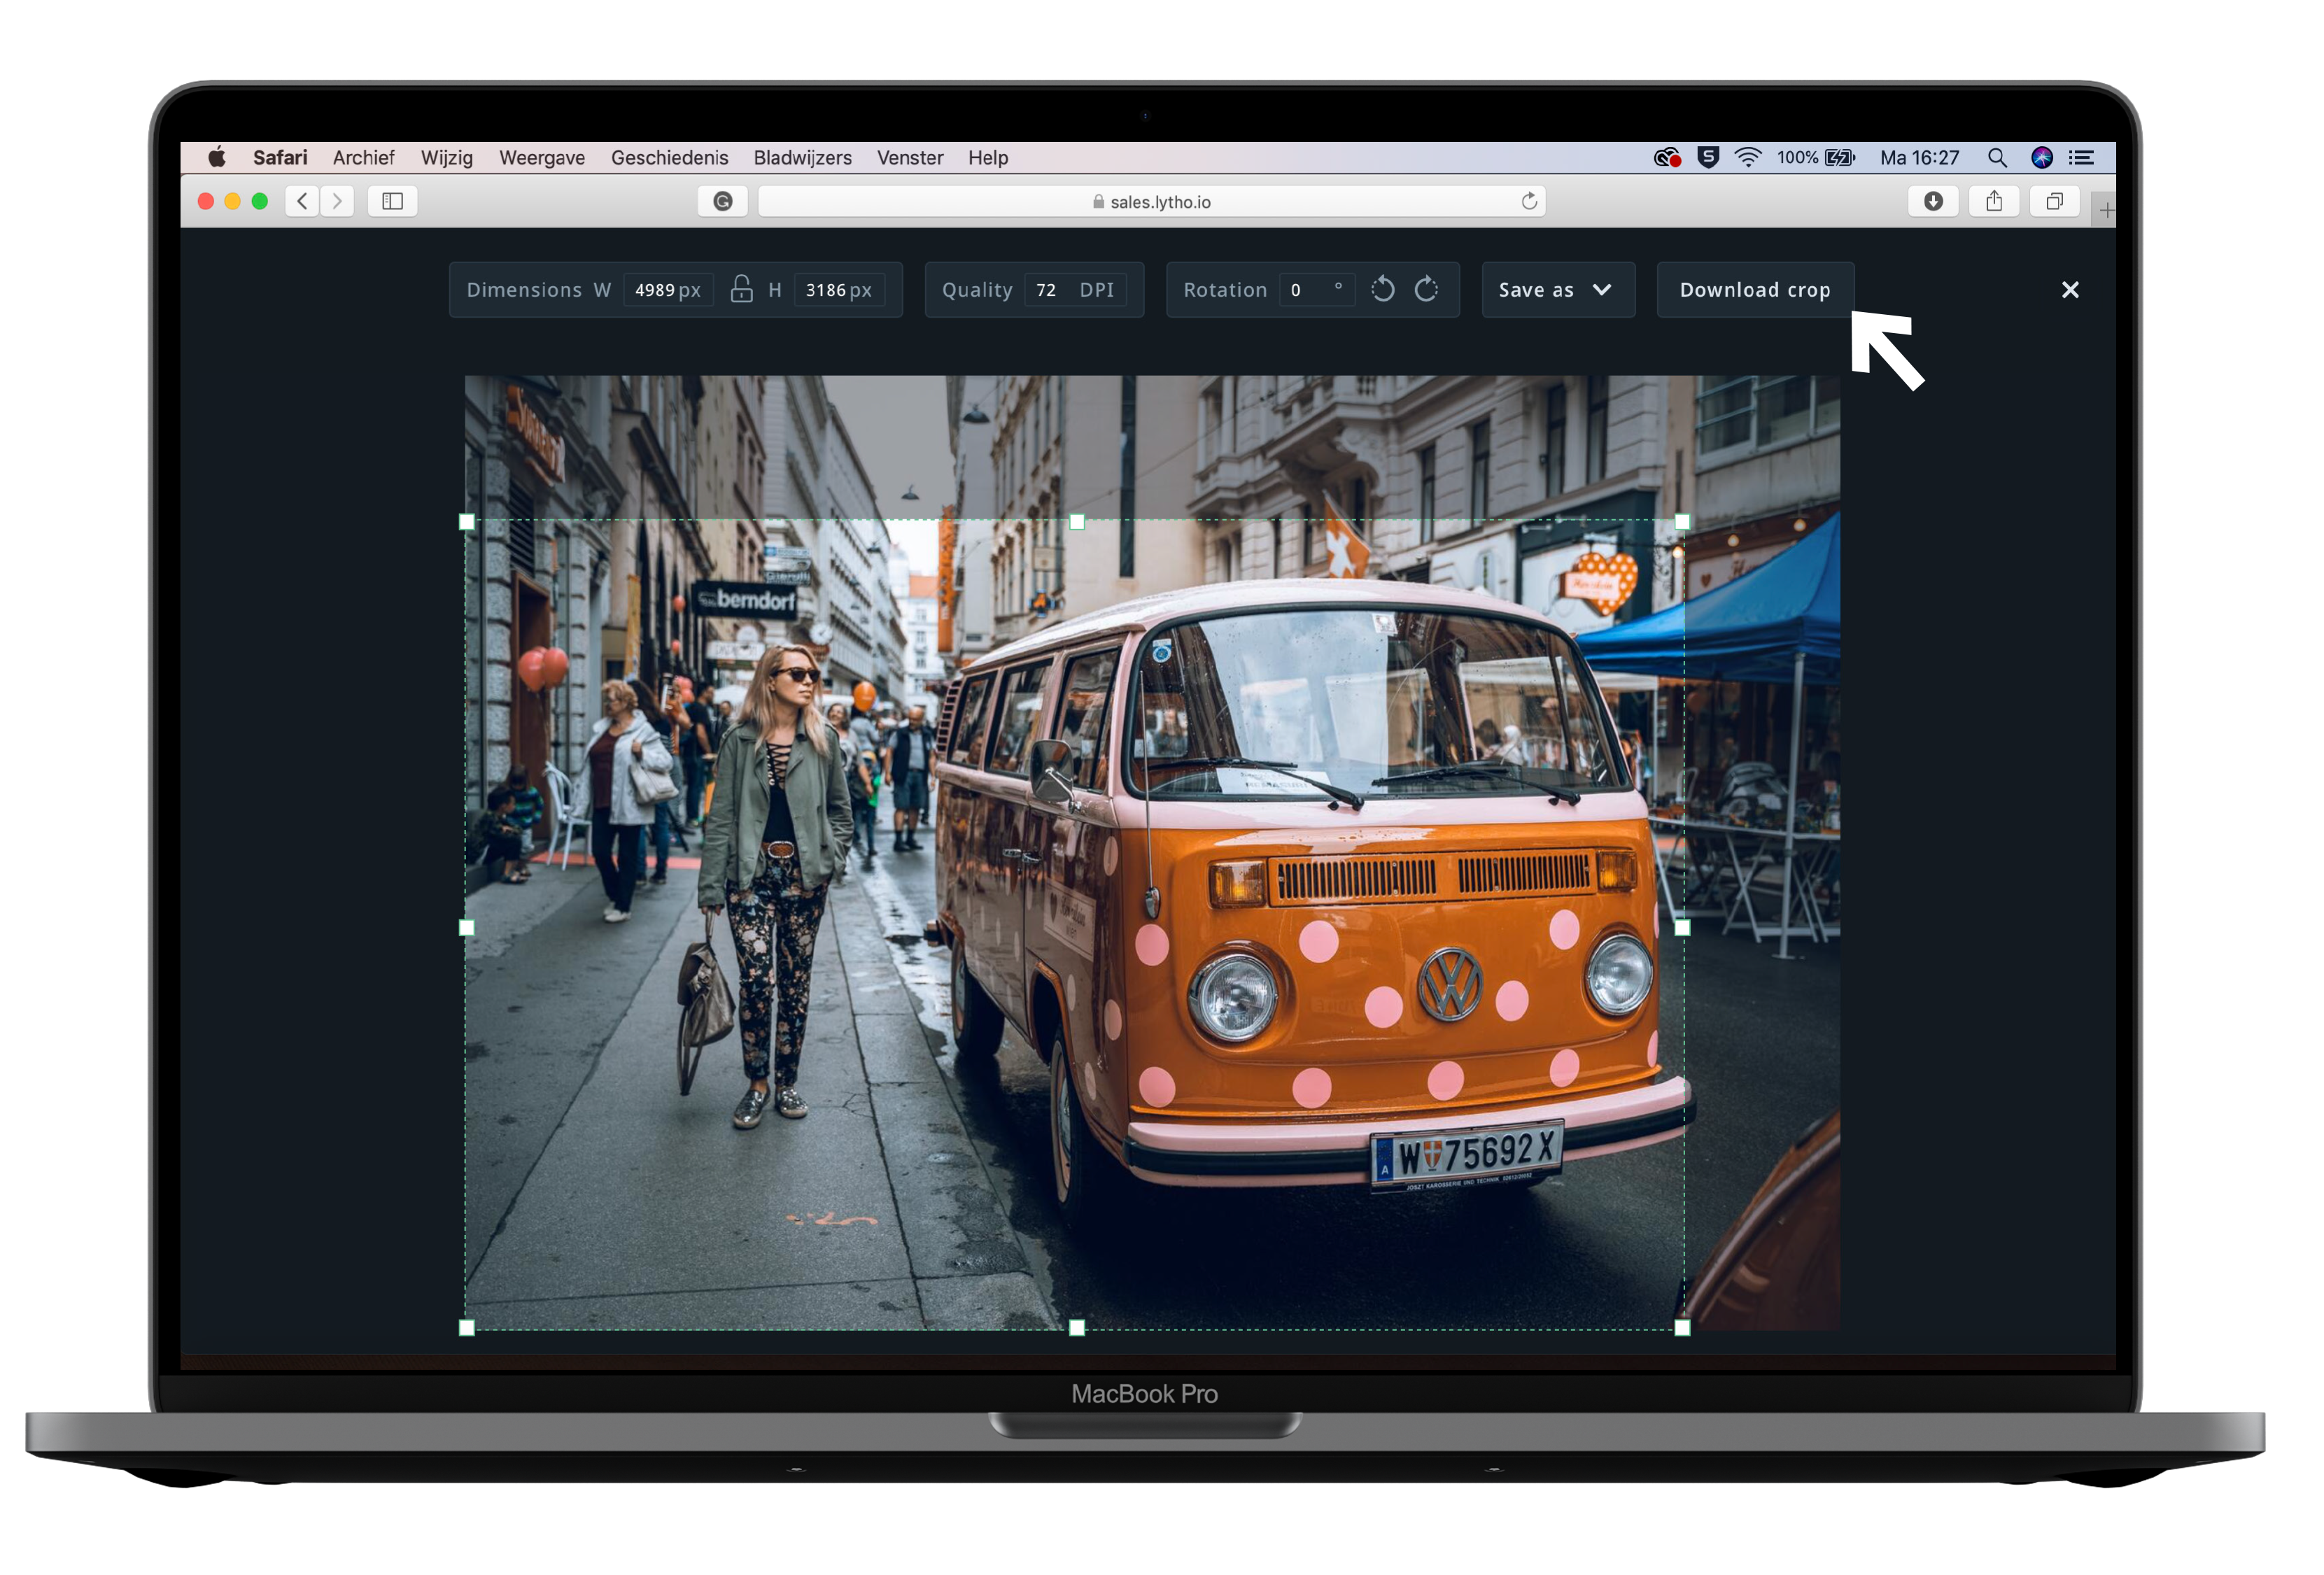Reload the sales.lytho.io page

(x=1529, y=201)
